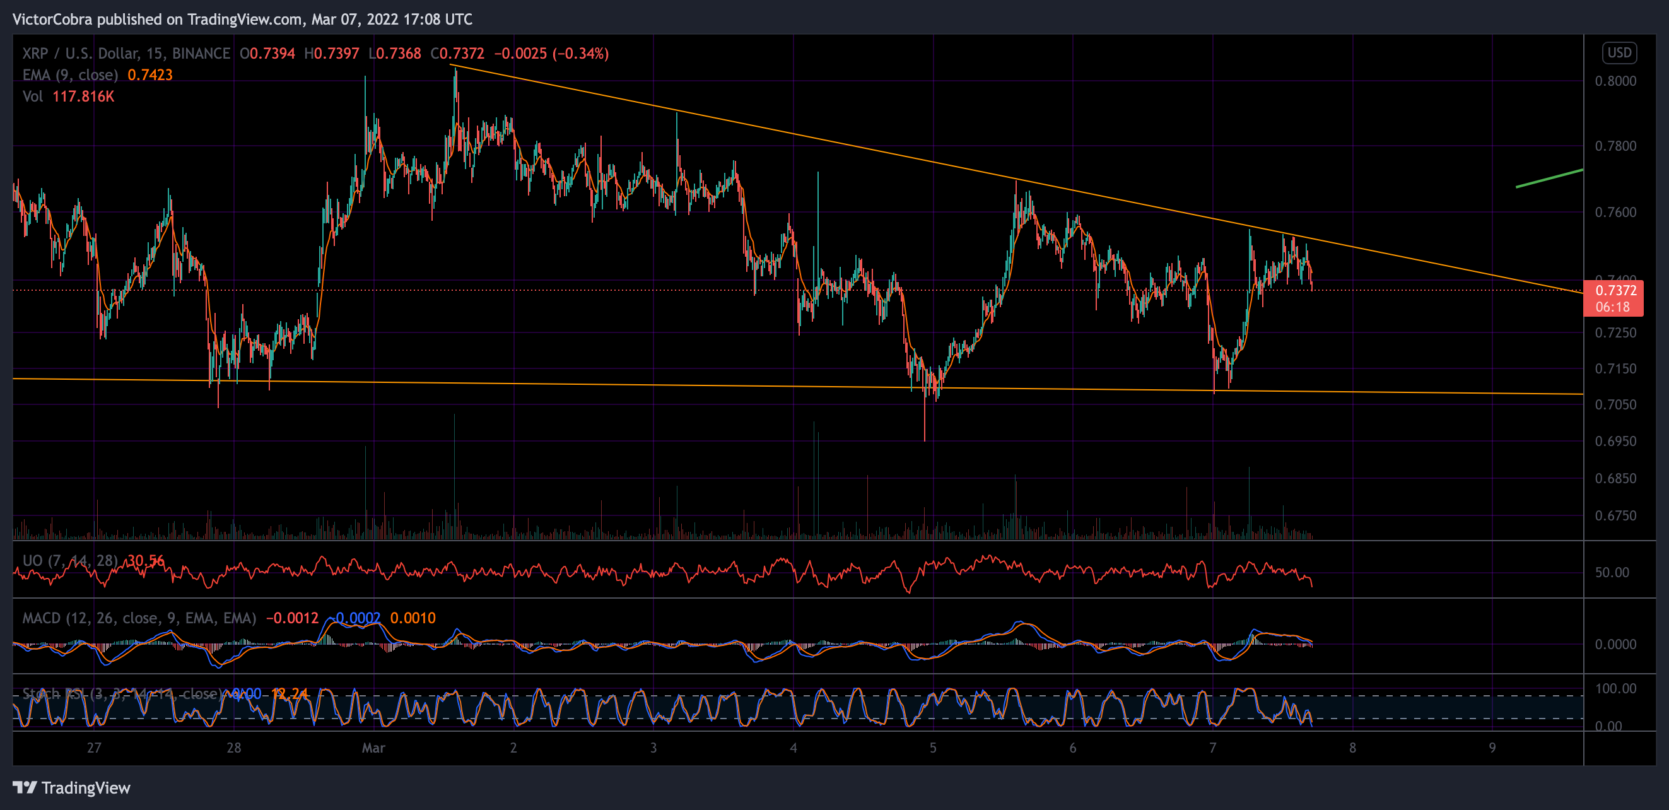Select the MACD (12, 26, close, 9) legend
Viewport: 1669px width, 810px height.
coord(139,618)
